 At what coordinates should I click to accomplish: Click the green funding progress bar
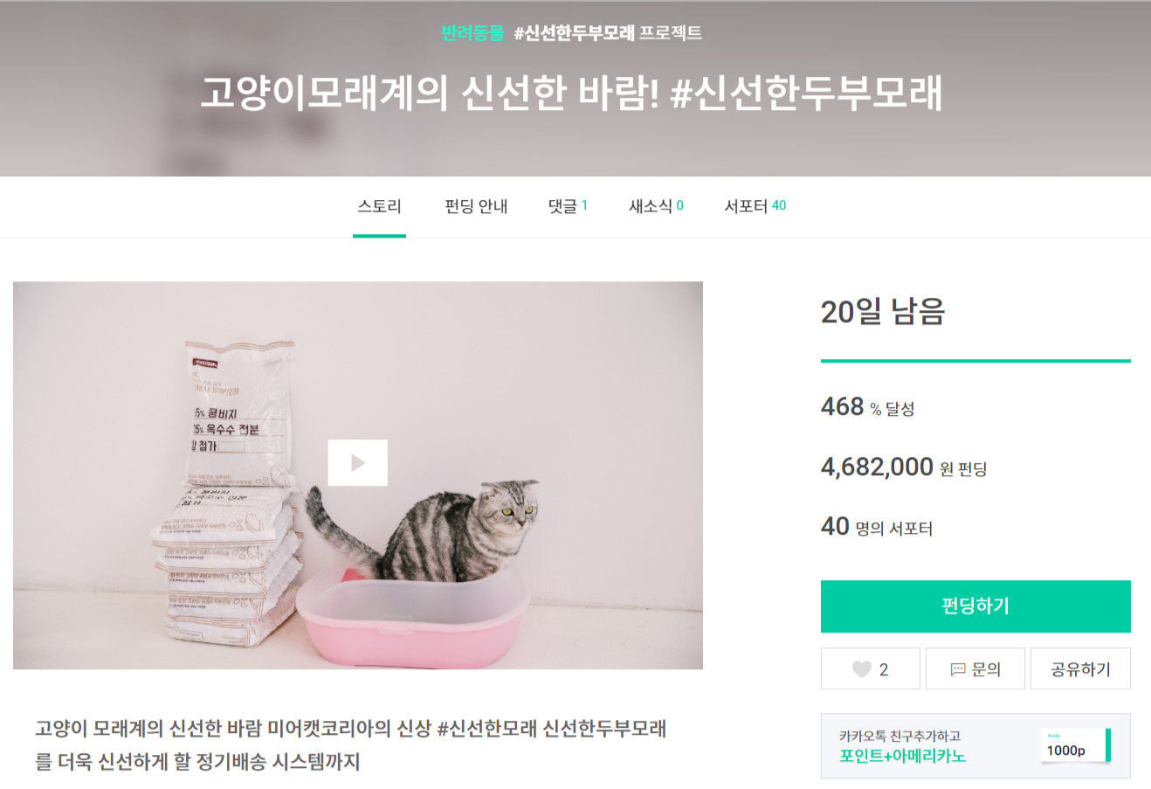[975, 361]
